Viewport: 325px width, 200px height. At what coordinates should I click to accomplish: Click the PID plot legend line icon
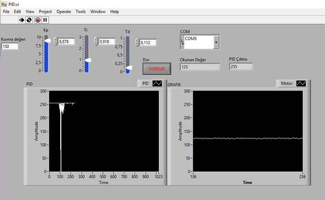click(157, 83)
